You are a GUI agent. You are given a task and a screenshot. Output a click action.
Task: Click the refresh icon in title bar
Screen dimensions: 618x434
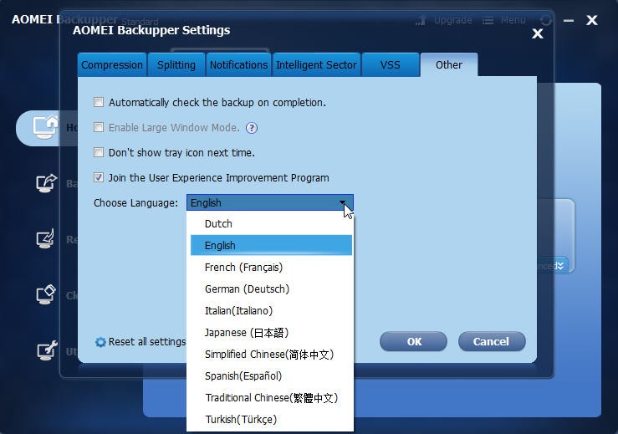[546, 20]
